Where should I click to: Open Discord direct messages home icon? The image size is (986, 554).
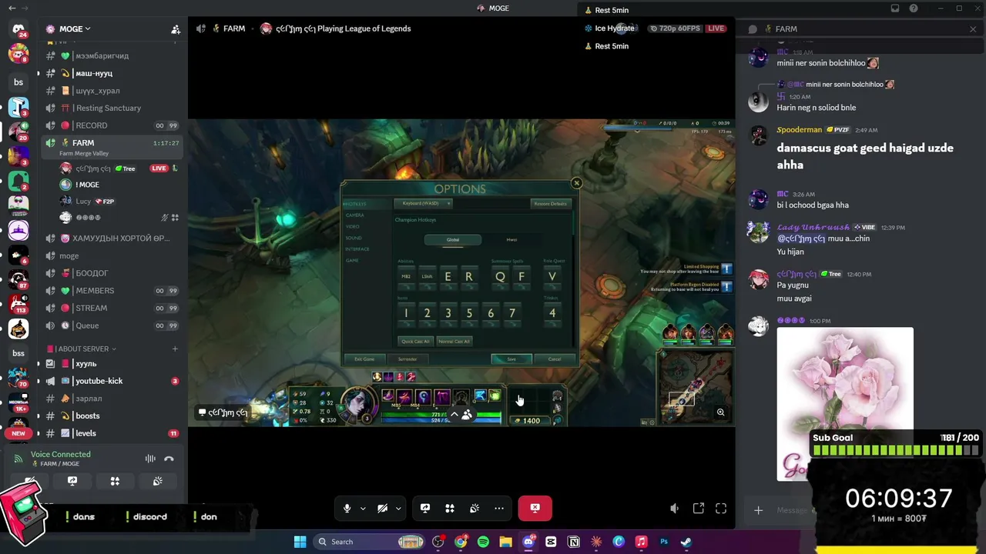coord(18,29)
